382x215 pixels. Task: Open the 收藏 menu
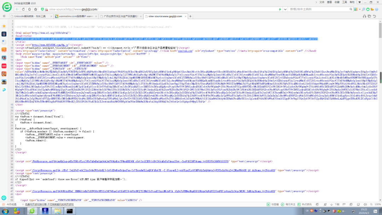[x=337, y=2]
